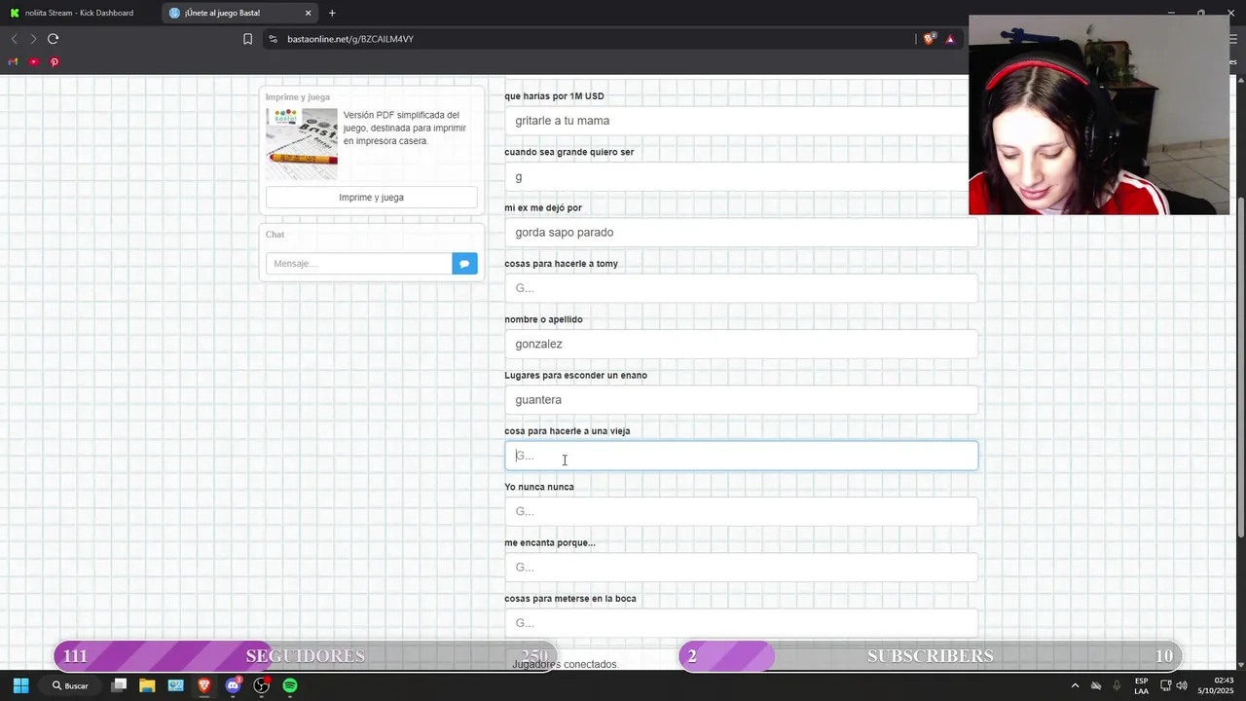Send the chat message with the blue button
Screen dimensions: 1246x701
(464, 264)
